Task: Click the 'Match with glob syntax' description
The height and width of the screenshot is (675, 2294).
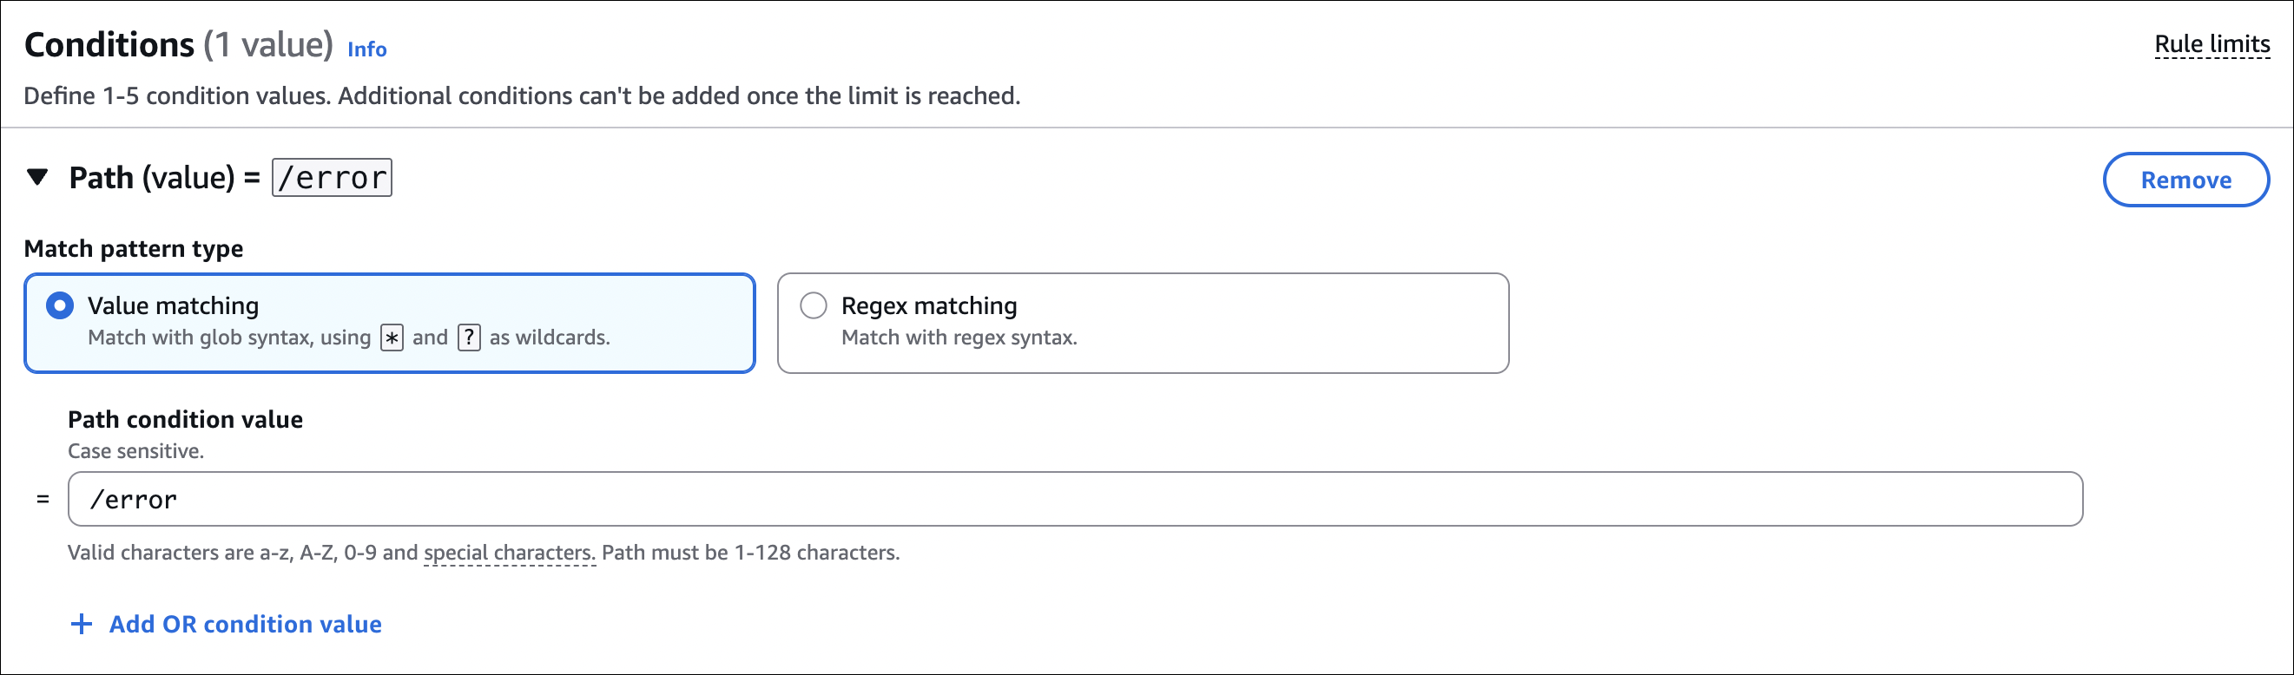Action: coord(229,338)
